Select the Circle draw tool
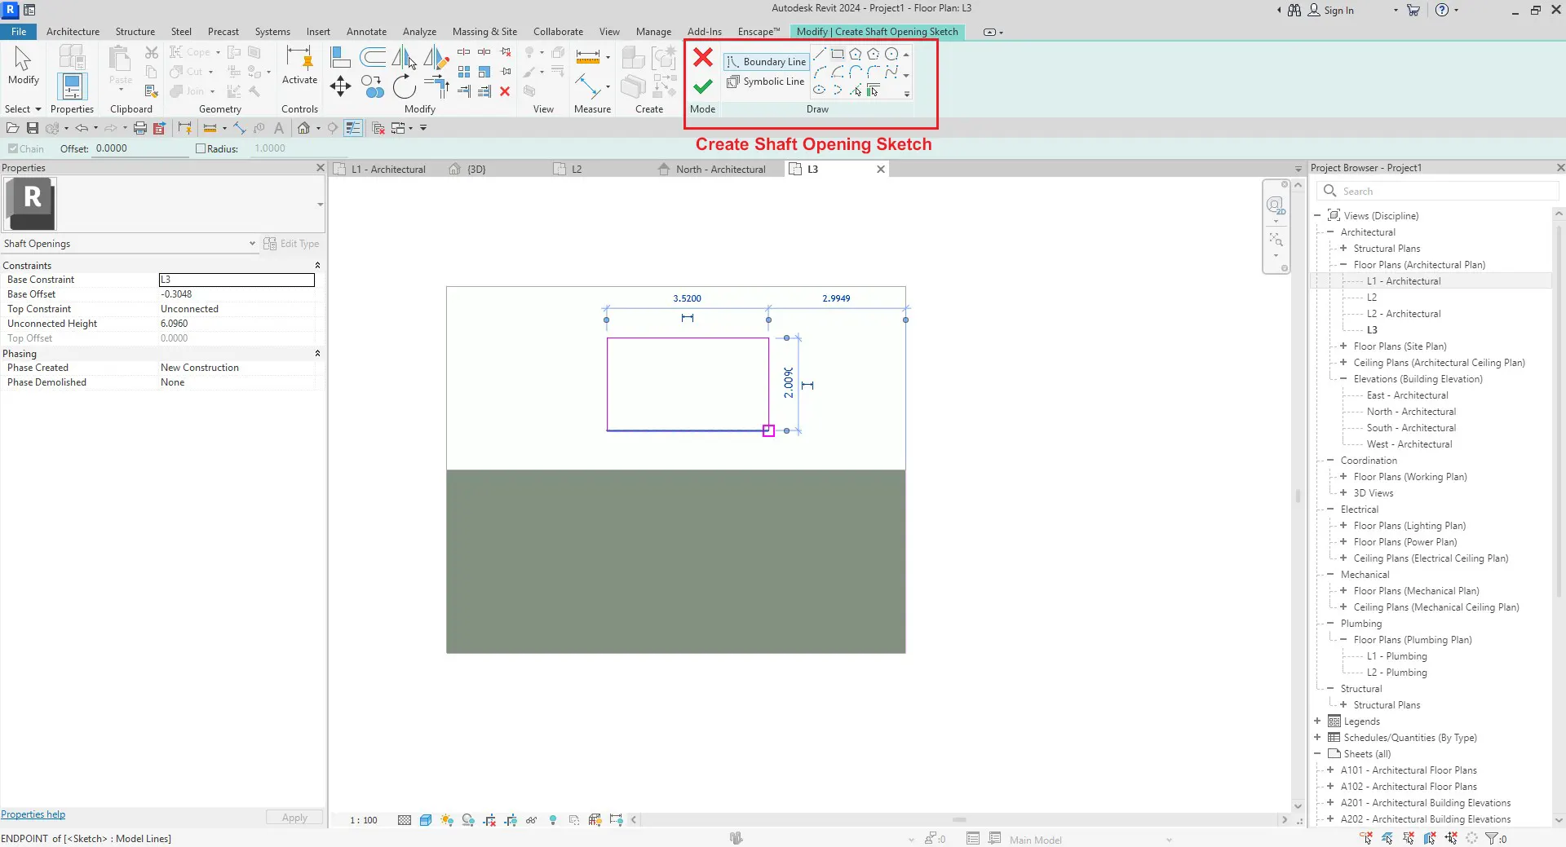The height and width of the screenshot is (847, 1566). coord(891,54)
